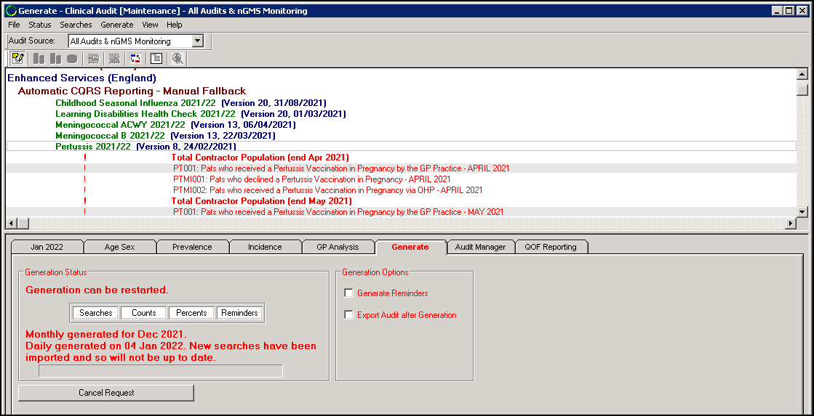Tick Export Audit after Generation checkbox
This screenshot has height=416, width=814.
(349, 315)
